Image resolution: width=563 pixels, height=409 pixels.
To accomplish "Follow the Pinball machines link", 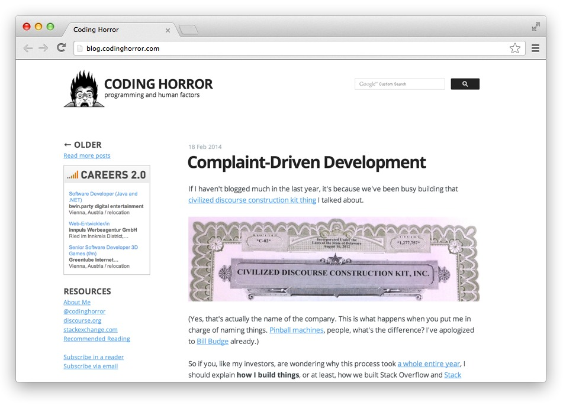I will click(296, 330).
